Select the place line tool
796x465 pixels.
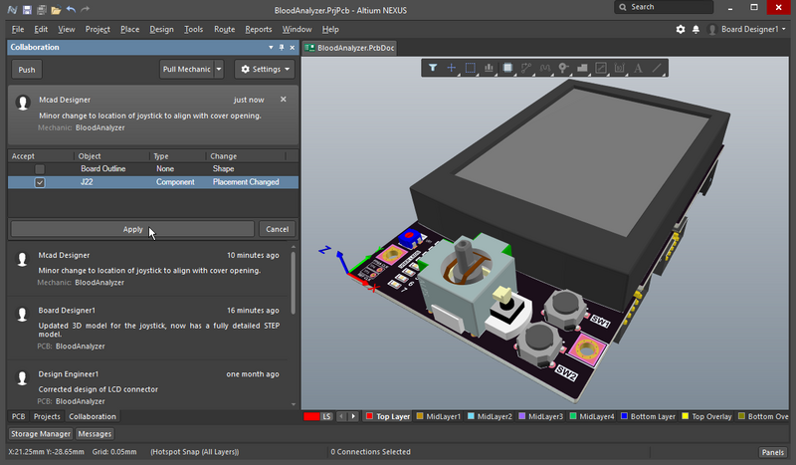657,68
